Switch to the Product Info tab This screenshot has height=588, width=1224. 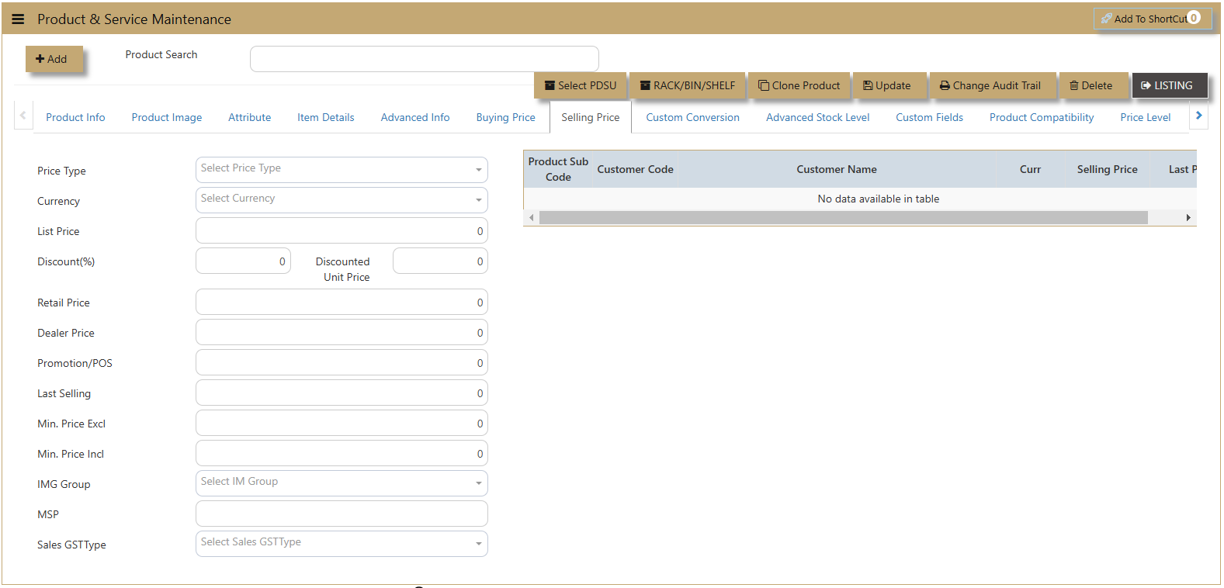pyautogui.click(x=75, y=117)
